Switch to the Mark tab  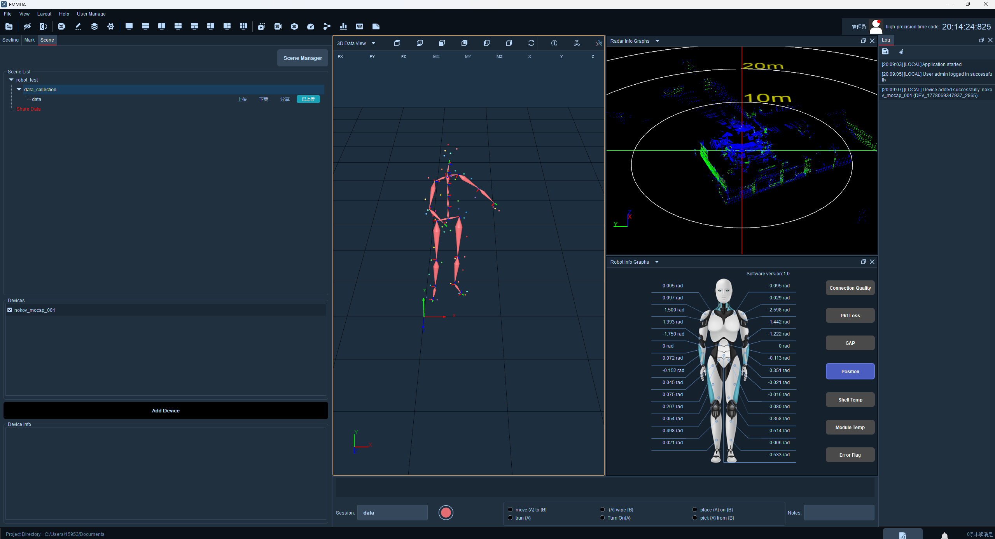pos(30,40)
